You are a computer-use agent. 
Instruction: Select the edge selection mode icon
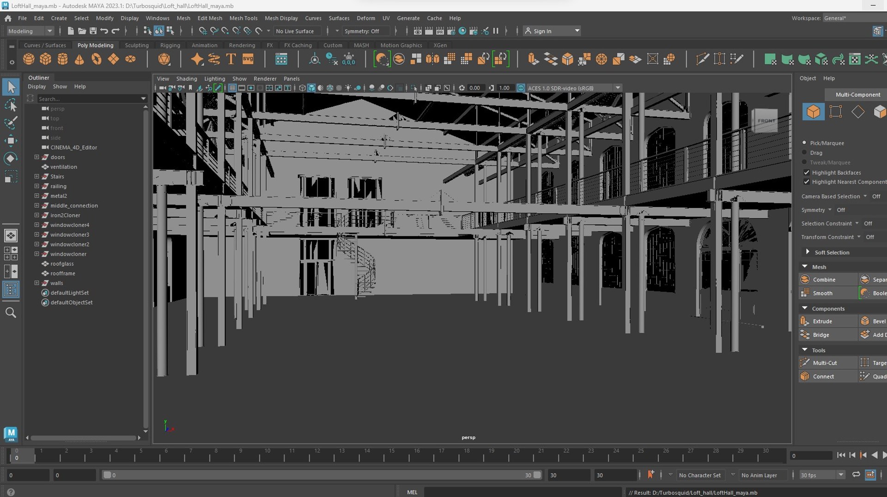tap(836, 112)
